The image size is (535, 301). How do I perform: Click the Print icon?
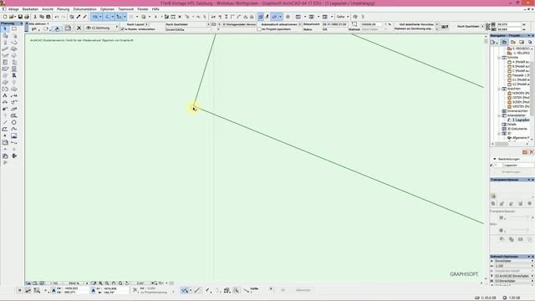27,17
